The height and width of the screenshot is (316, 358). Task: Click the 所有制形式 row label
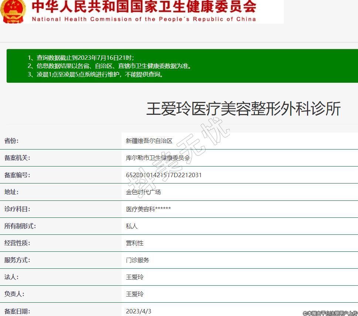click(20, 226)
